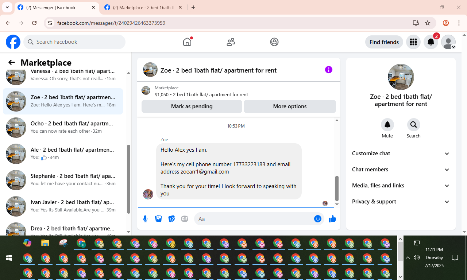The height and width of the screenshot is (280, 467).
Task: Open File Explorer from the taskbar
Action: (45, 242)
